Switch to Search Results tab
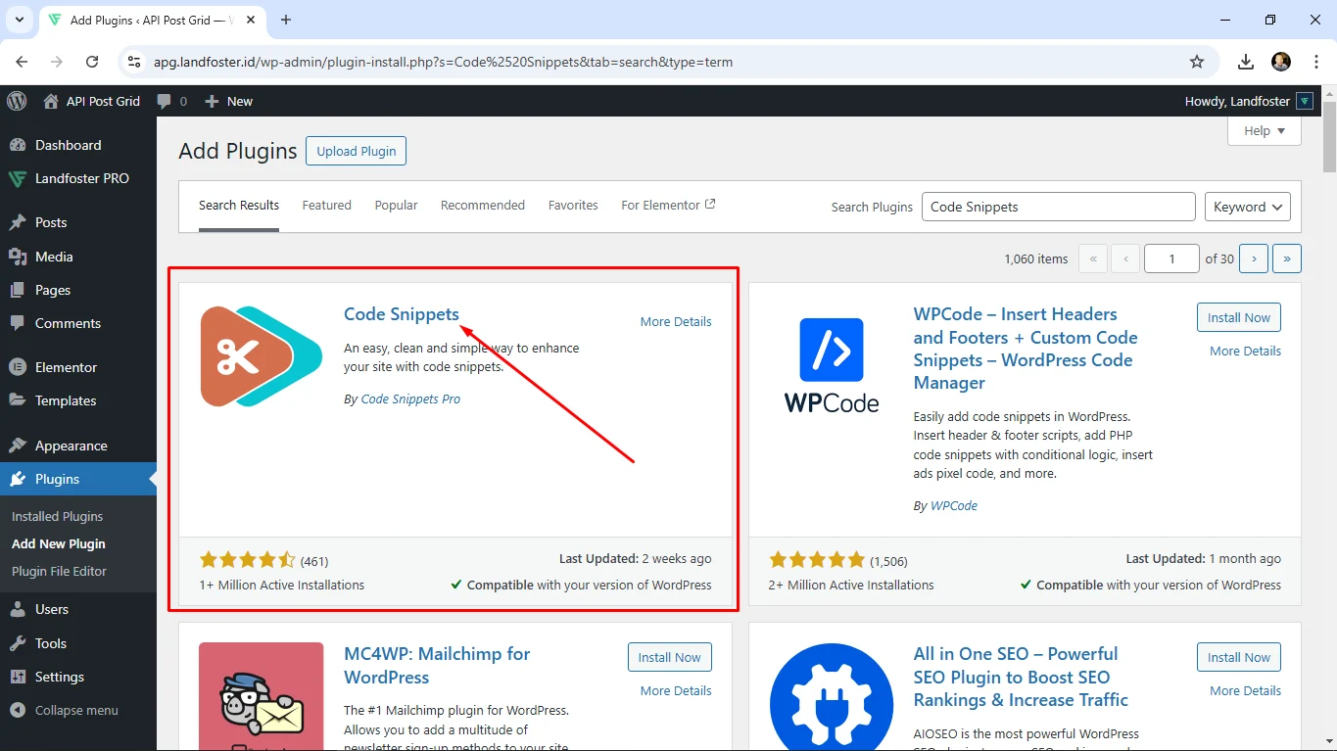The image size is (1337, 751). coord(239,206)
